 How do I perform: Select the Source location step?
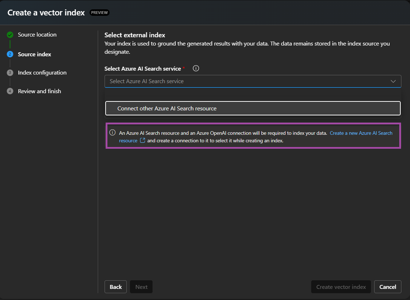pyautogui.click(x=37, y=34)
